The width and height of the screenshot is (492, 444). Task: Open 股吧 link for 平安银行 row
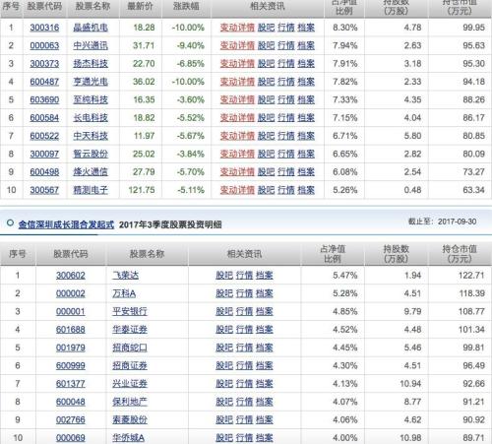tap(224, 311)
